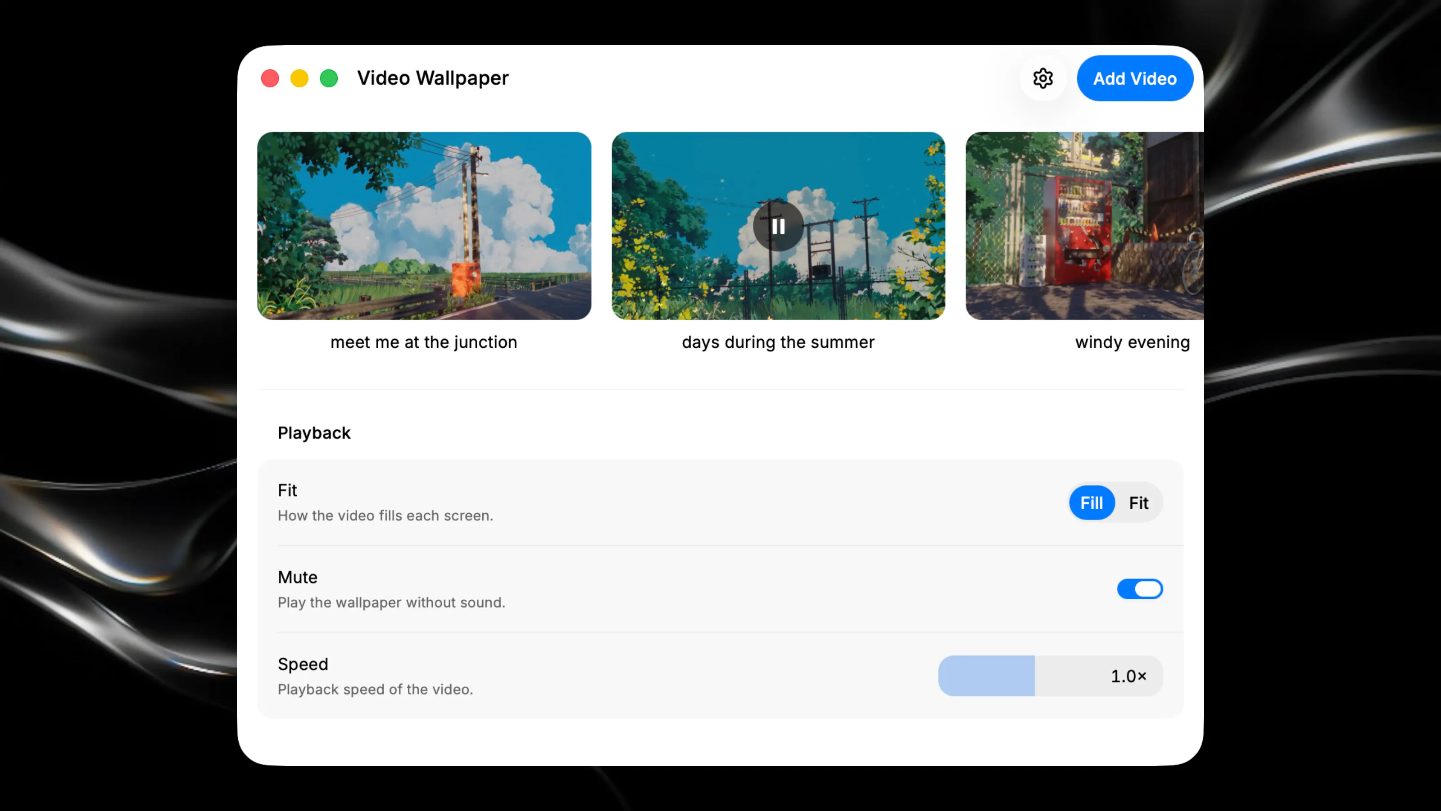Click the Video Wallpaper window title
This screenshot has width=1441, height=811.
(433, 78)
